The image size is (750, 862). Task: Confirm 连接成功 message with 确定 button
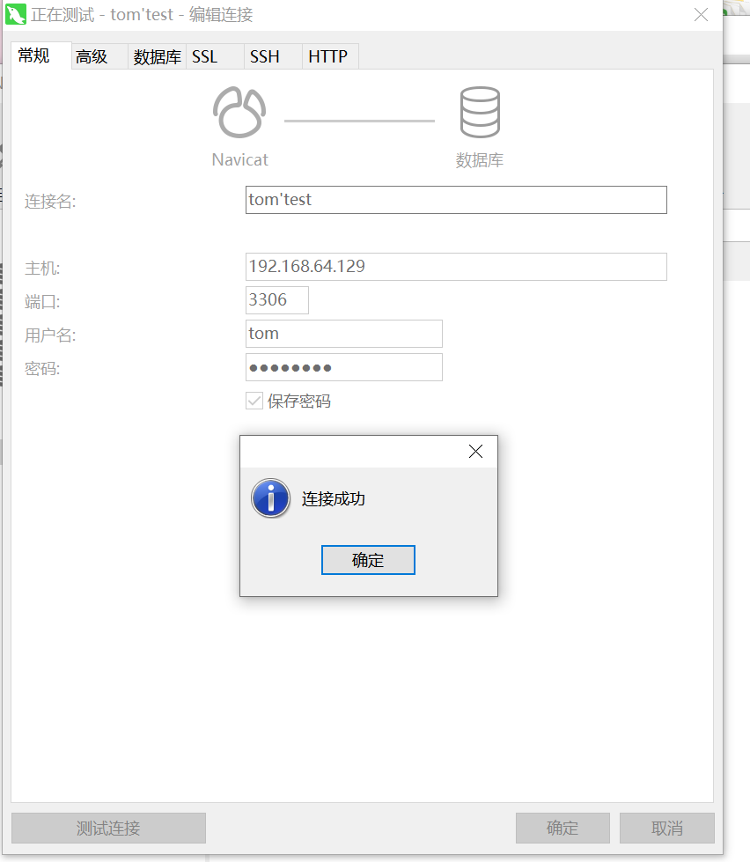click(x=368, y=560)
